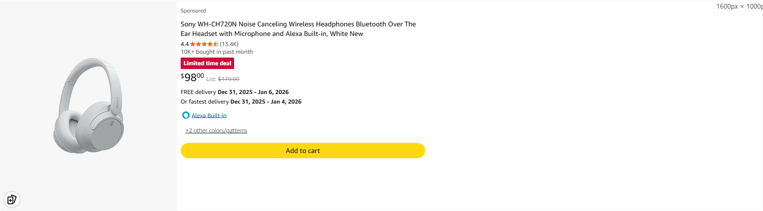Click the FREE delivery Dec 31 - Jan 6 text
The image size is (763, 211).
point(235,92)
